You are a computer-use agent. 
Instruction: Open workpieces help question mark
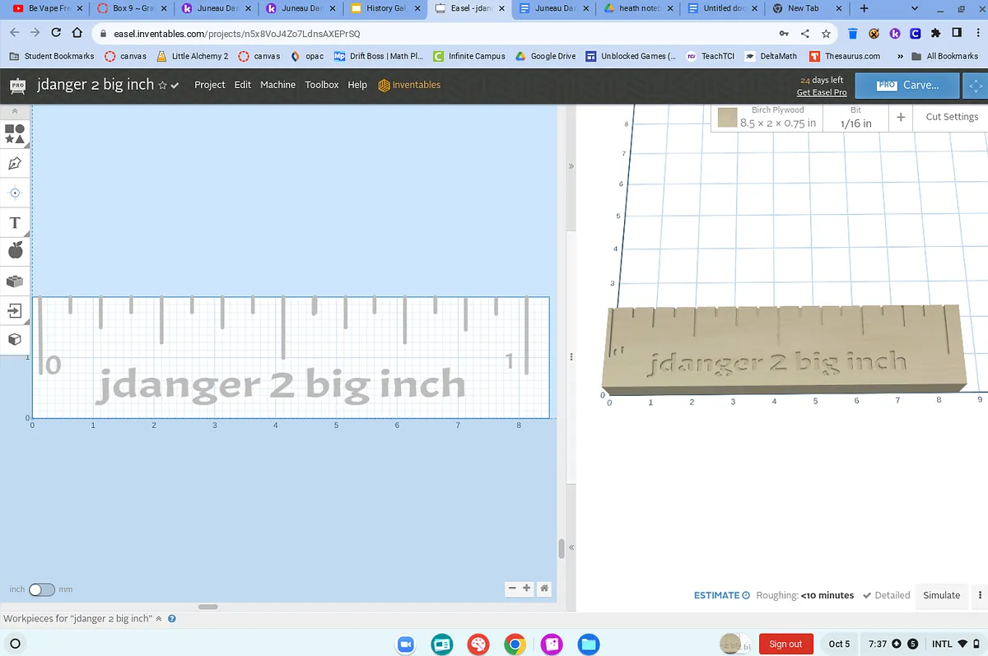pos(172,618)
